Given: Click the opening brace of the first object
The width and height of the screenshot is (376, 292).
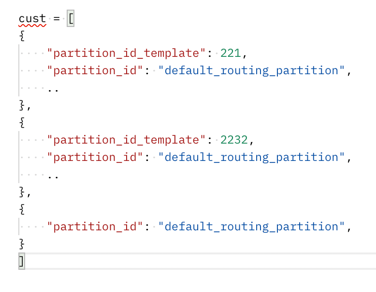Looking at the screenshot, I should (21, 36).
